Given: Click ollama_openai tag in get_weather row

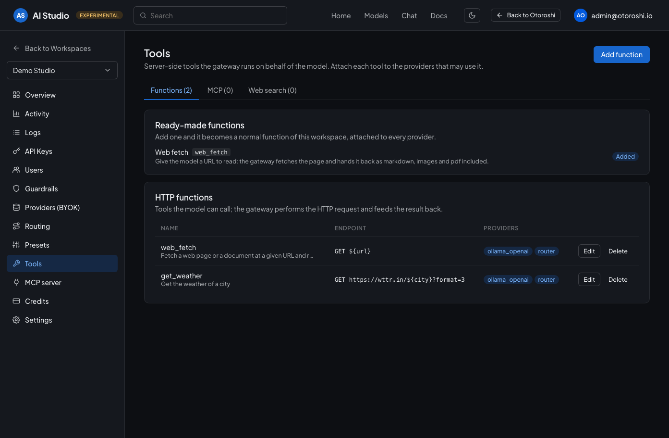Looking at the screenshot, I should coord(508,279).
